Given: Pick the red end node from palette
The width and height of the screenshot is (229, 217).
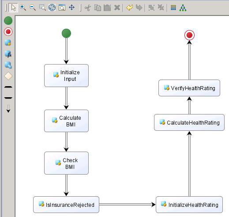Looking at the screenshot, I should click(8, 32).
